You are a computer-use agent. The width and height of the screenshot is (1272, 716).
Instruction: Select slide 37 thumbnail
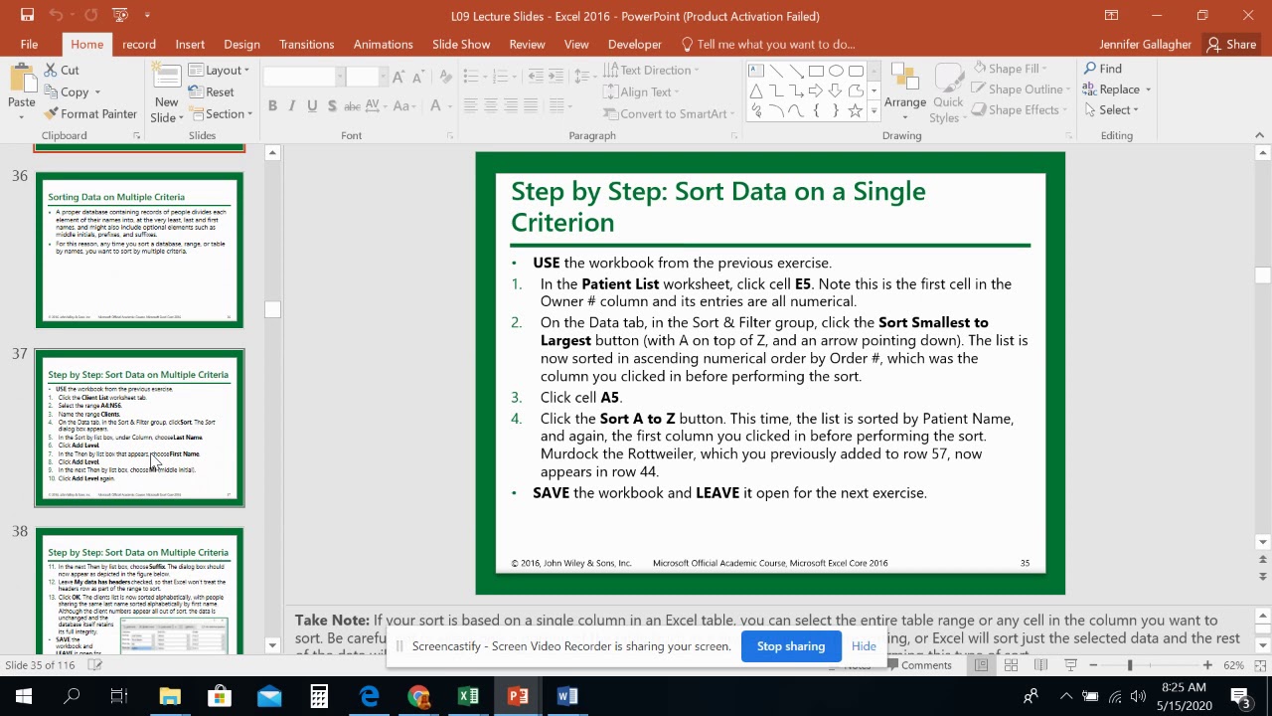coord(139,428)
